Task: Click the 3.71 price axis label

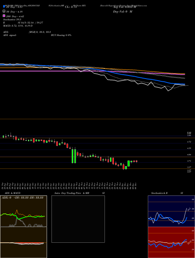Action: (x=189, y=161)
